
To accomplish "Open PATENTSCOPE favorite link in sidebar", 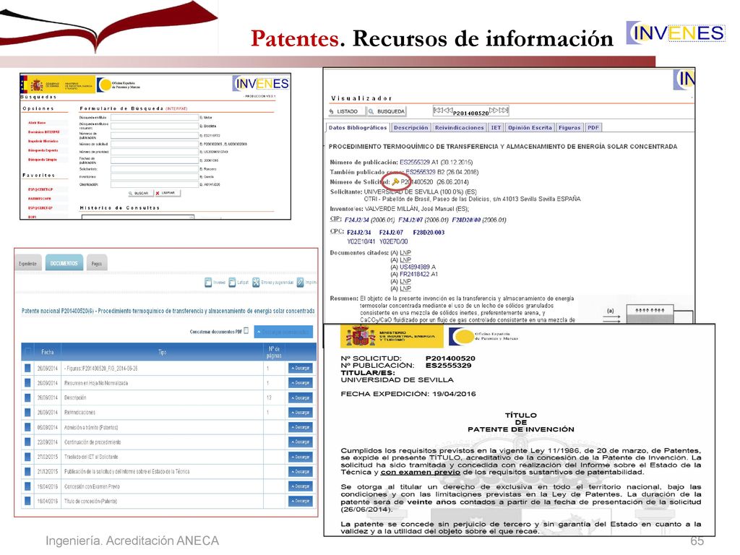I will (40, 199).
